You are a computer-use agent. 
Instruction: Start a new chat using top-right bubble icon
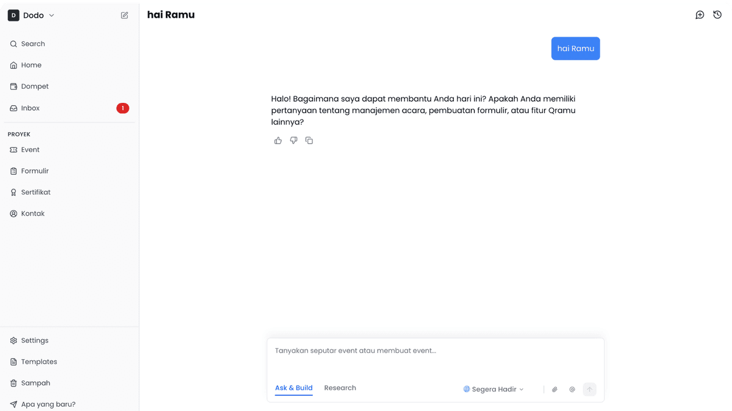pos(700,15)
